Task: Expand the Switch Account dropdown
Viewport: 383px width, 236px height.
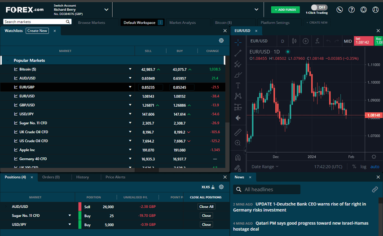Action: [106, 9]
